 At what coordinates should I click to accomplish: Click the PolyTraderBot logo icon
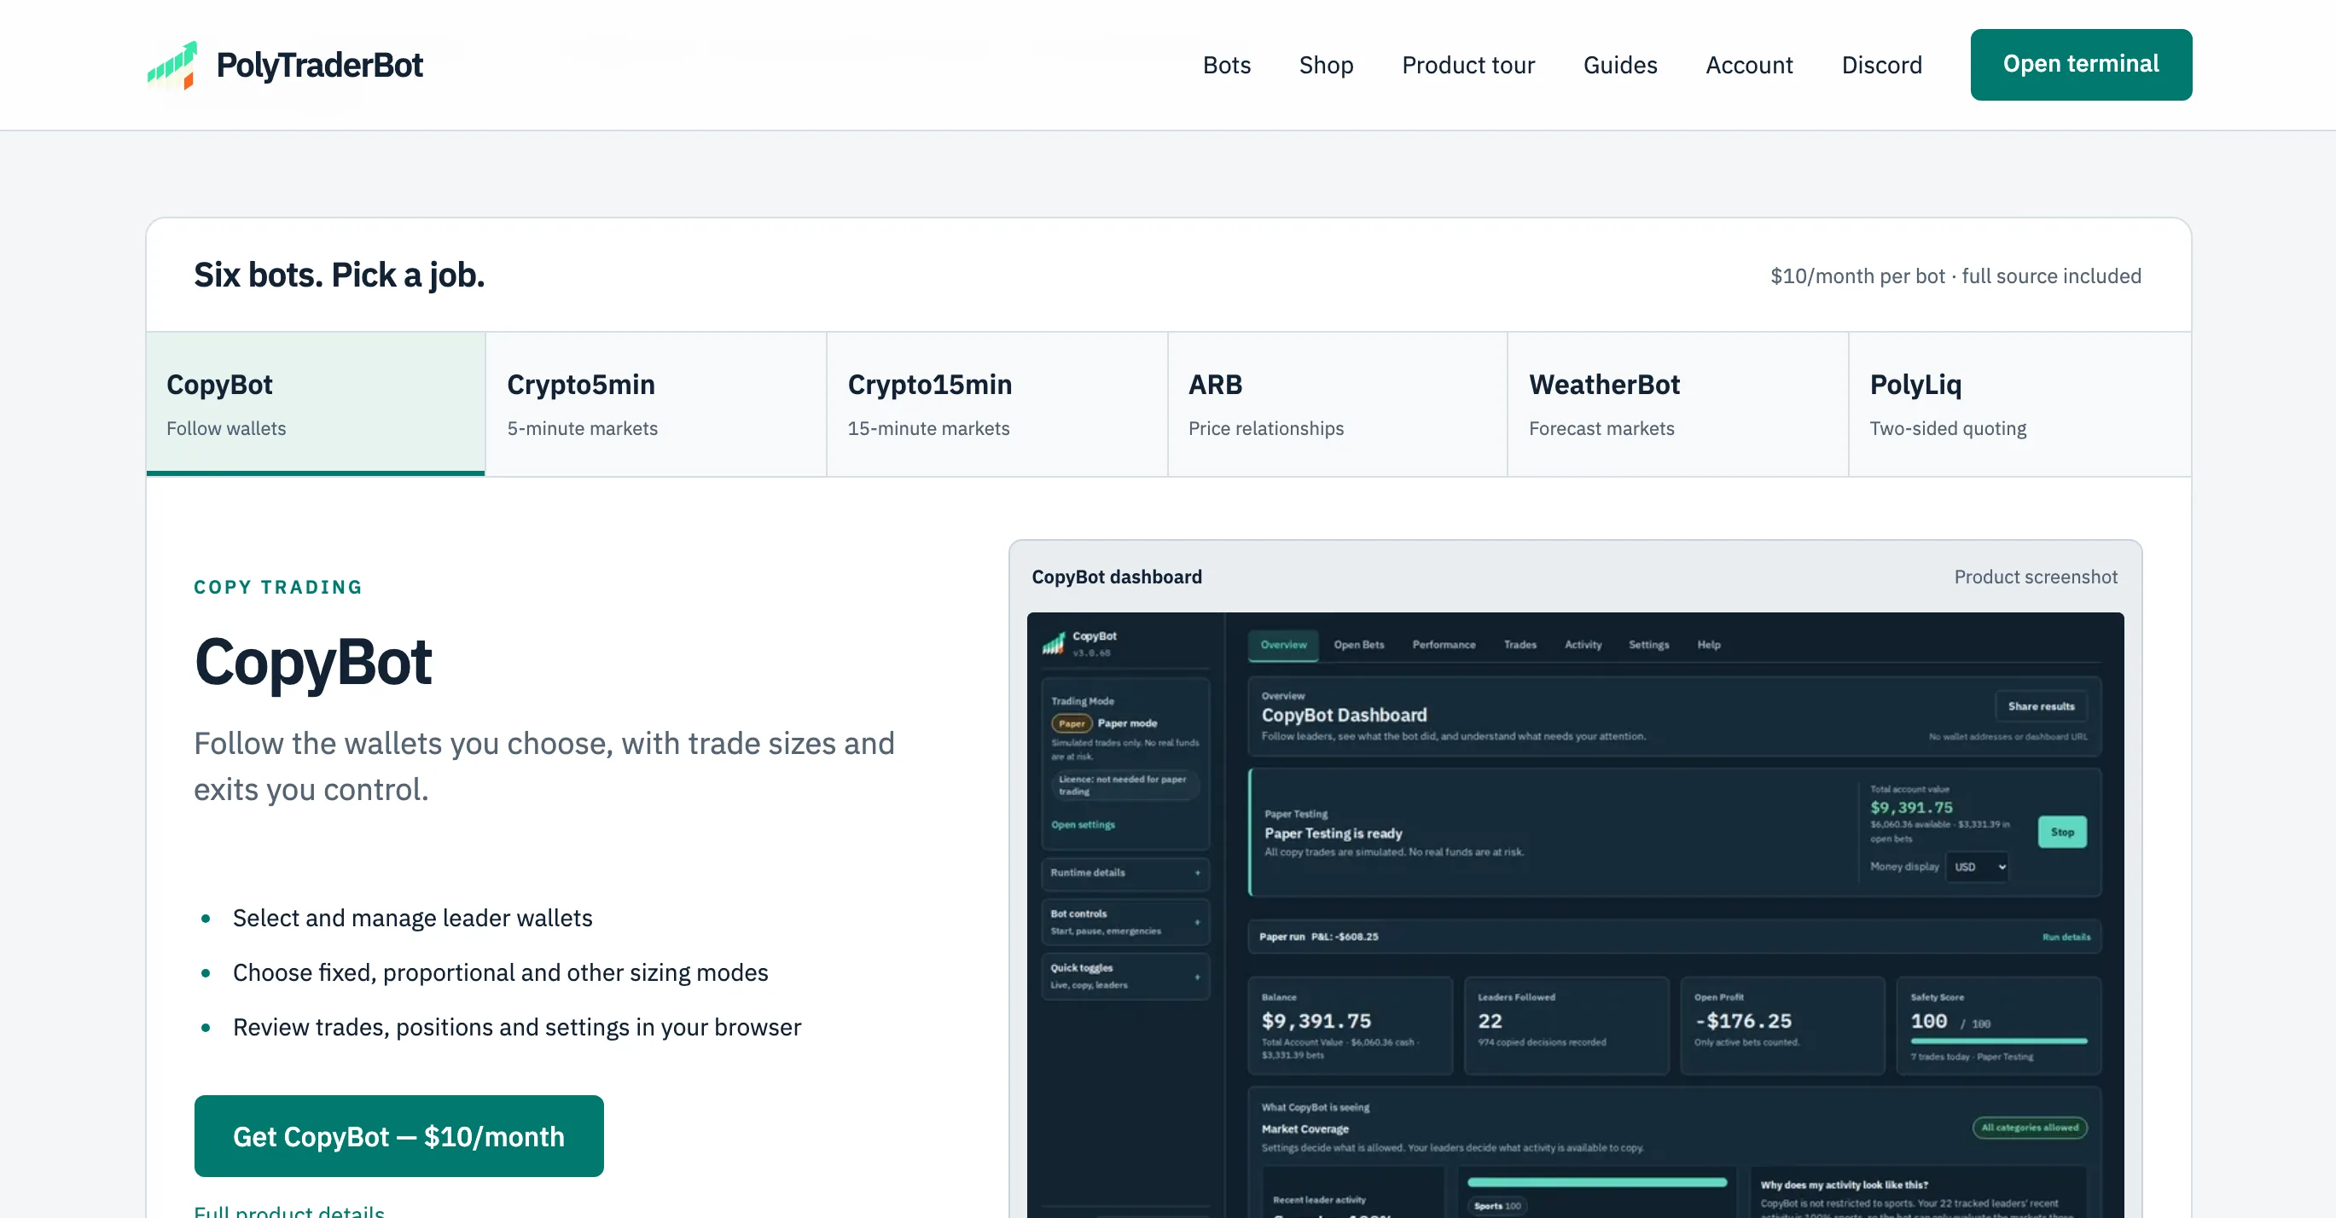[x=172, y=65]
